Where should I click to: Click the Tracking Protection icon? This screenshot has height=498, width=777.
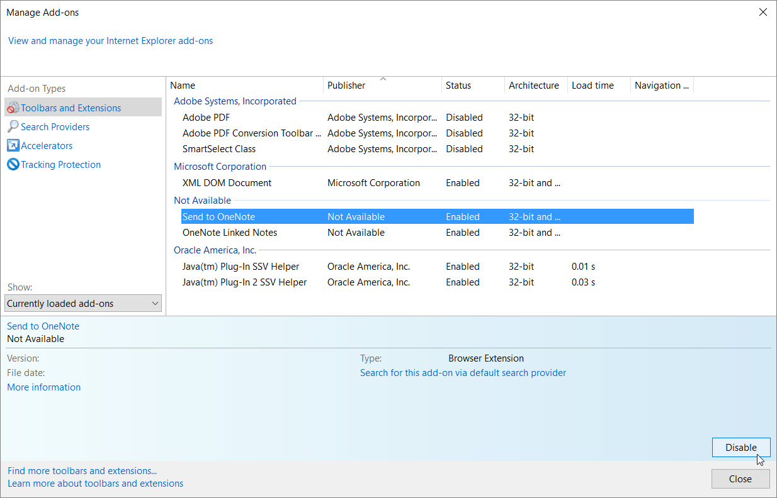coord(13,165)
